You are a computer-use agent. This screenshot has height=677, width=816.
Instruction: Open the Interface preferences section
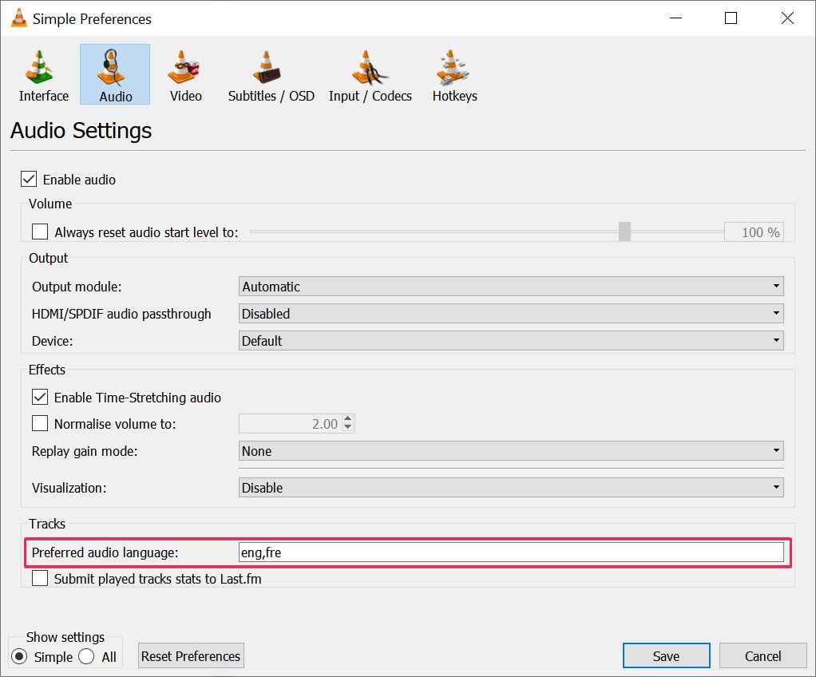coord(42,73)
